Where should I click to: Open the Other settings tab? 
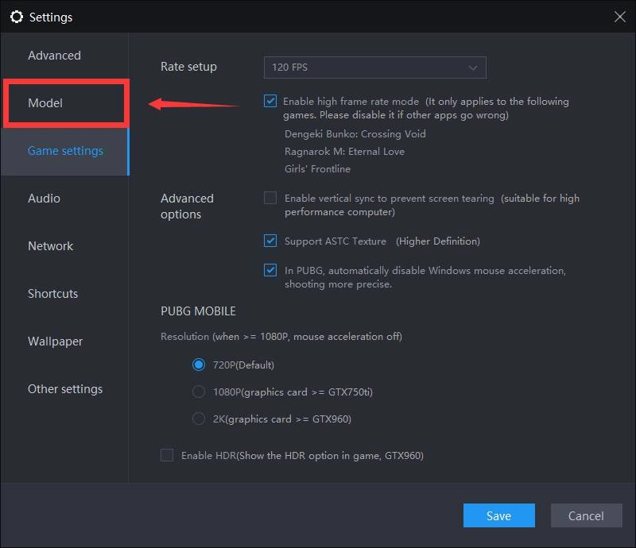(65, 389)
